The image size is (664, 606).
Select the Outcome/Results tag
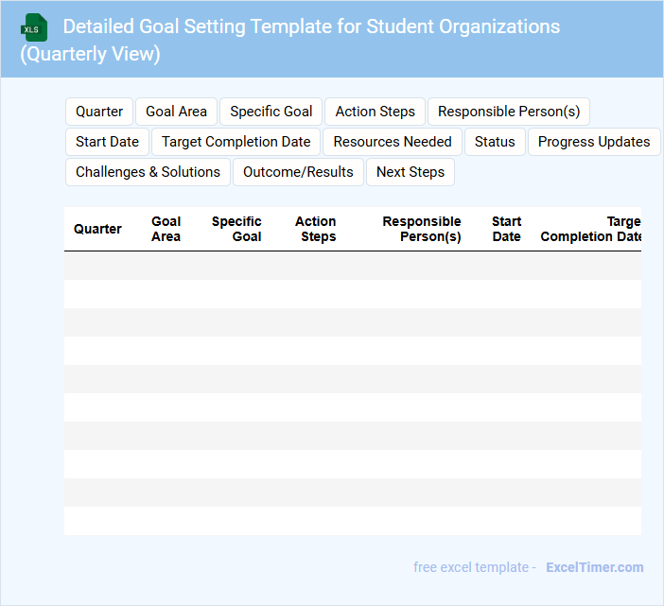tap(298, 172)
